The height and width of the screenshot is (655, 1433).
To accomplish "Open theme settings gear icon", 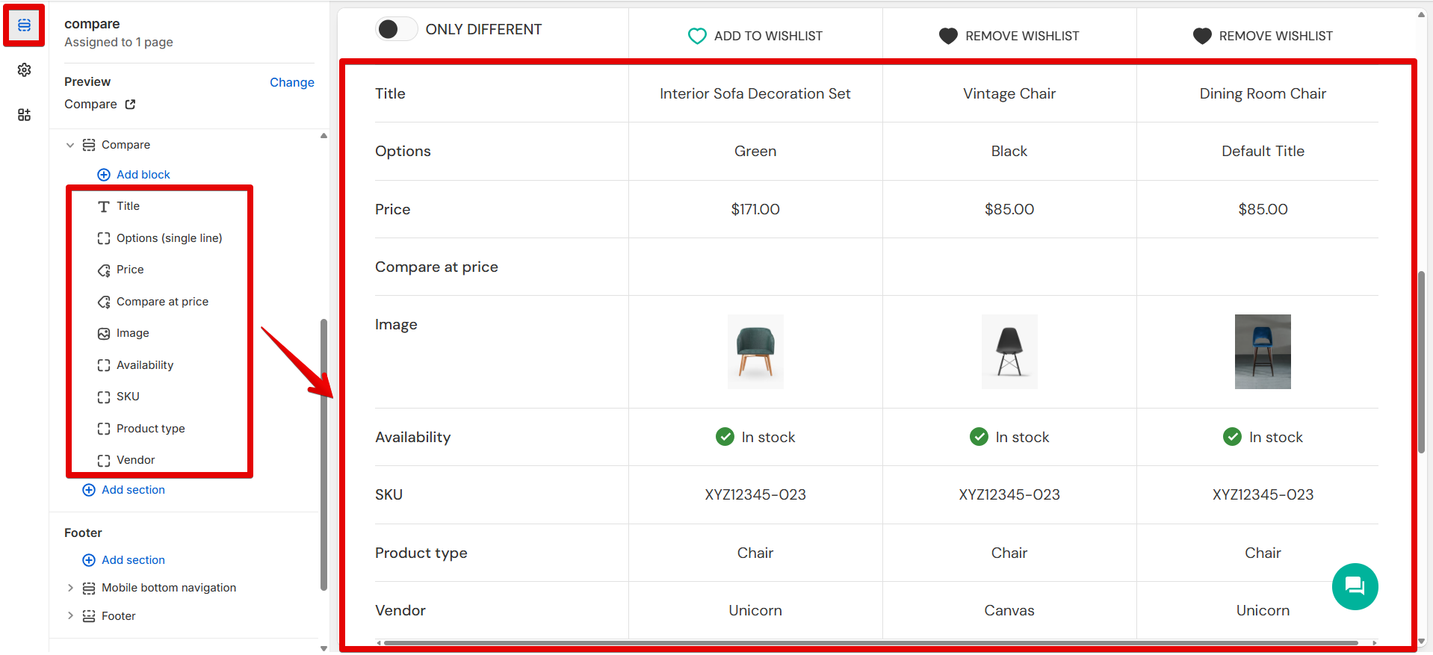I will coord(24,69).
